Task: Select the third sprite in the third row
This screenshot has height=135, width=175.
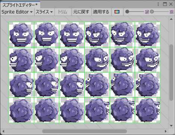Action: click(x=72, y=85)
